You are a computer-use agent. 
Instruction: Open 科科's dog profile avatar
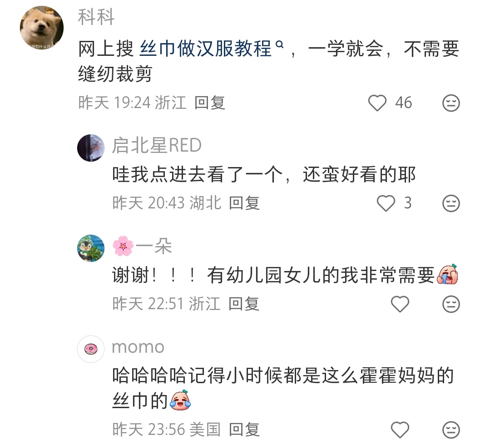tap(42, 28)
